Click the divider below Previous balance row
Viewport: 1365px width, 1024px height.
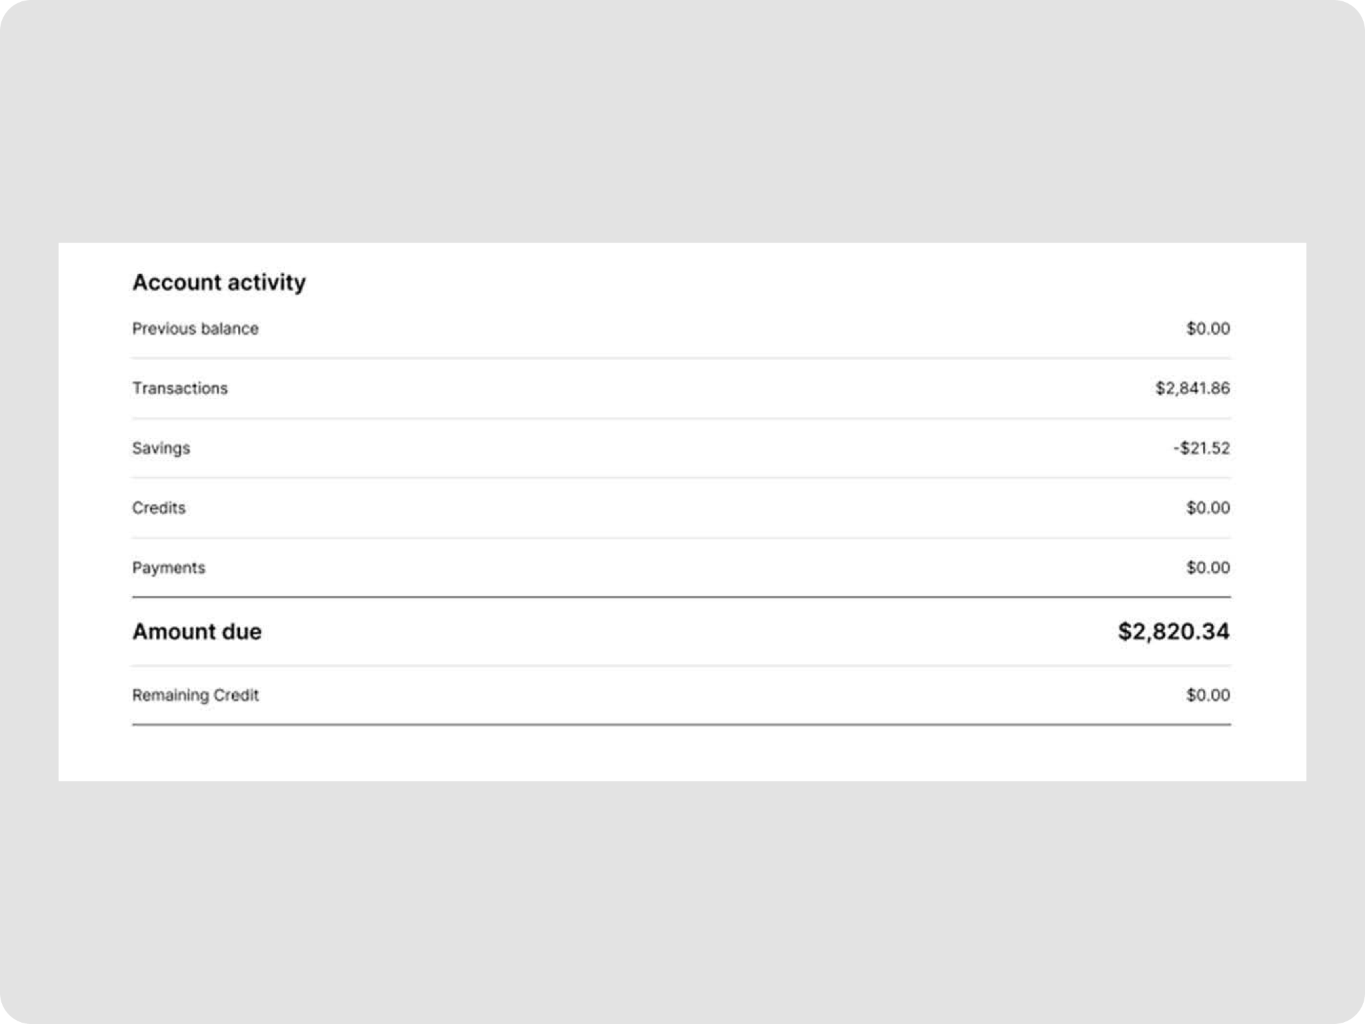coord(681,359)
